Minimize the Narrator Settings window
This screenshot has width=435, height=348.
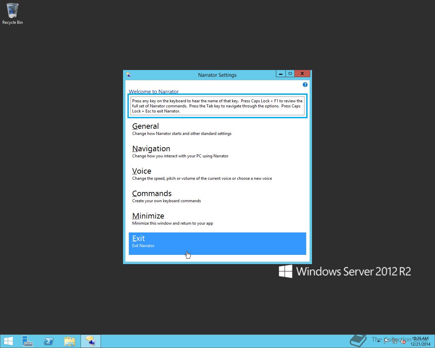280,73
